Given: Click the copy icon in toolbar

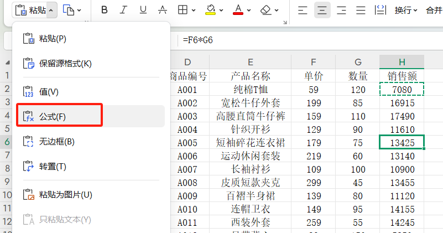Looking at the screenshot, I should [x=68, y=10].
